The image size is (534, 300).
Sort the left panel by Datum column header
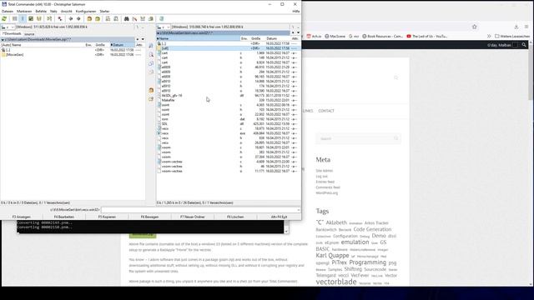(x=122, y=45)
